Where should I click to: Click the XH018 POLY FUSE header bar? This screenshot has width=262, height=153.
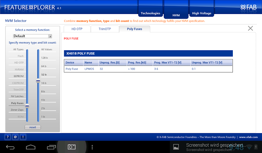coord(148,54)
